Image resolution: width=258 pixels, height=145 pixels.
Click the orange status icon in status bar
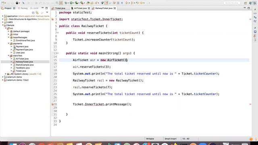coord(251,139)
